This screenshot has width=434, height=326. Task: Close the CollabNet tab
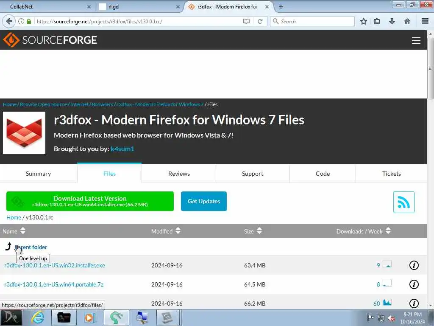point(89,7)
